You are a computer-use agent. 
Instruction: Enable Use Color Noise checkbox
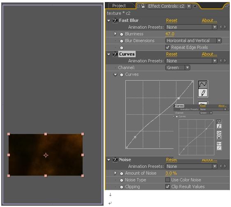pos(168,180)
